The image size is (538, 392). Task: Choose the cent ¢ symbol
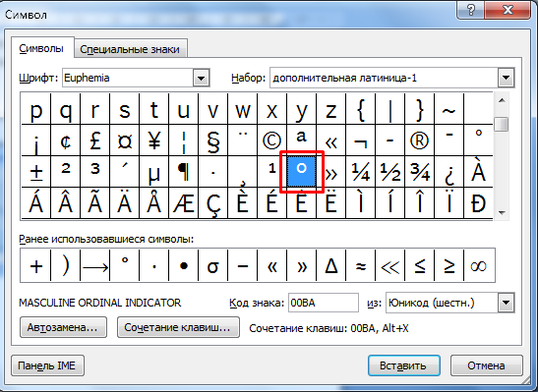pos(65,140)
